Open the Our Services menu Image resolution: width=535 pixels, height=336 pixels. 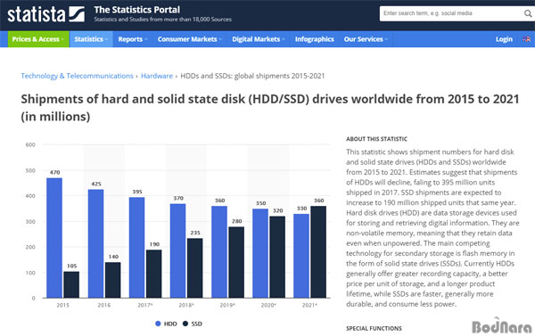point(366,39)
